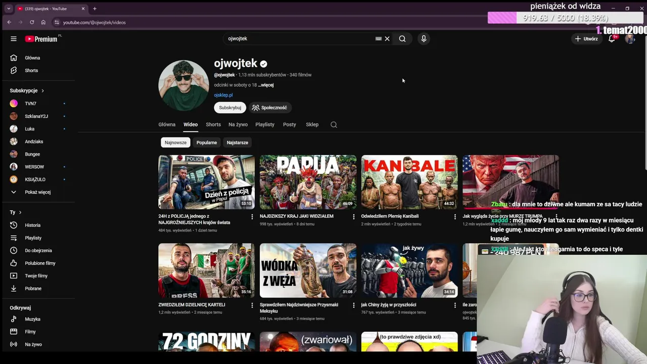647x364 pixels.
Task: Switch to Sklep tab
Action: [x=312, y=124]
